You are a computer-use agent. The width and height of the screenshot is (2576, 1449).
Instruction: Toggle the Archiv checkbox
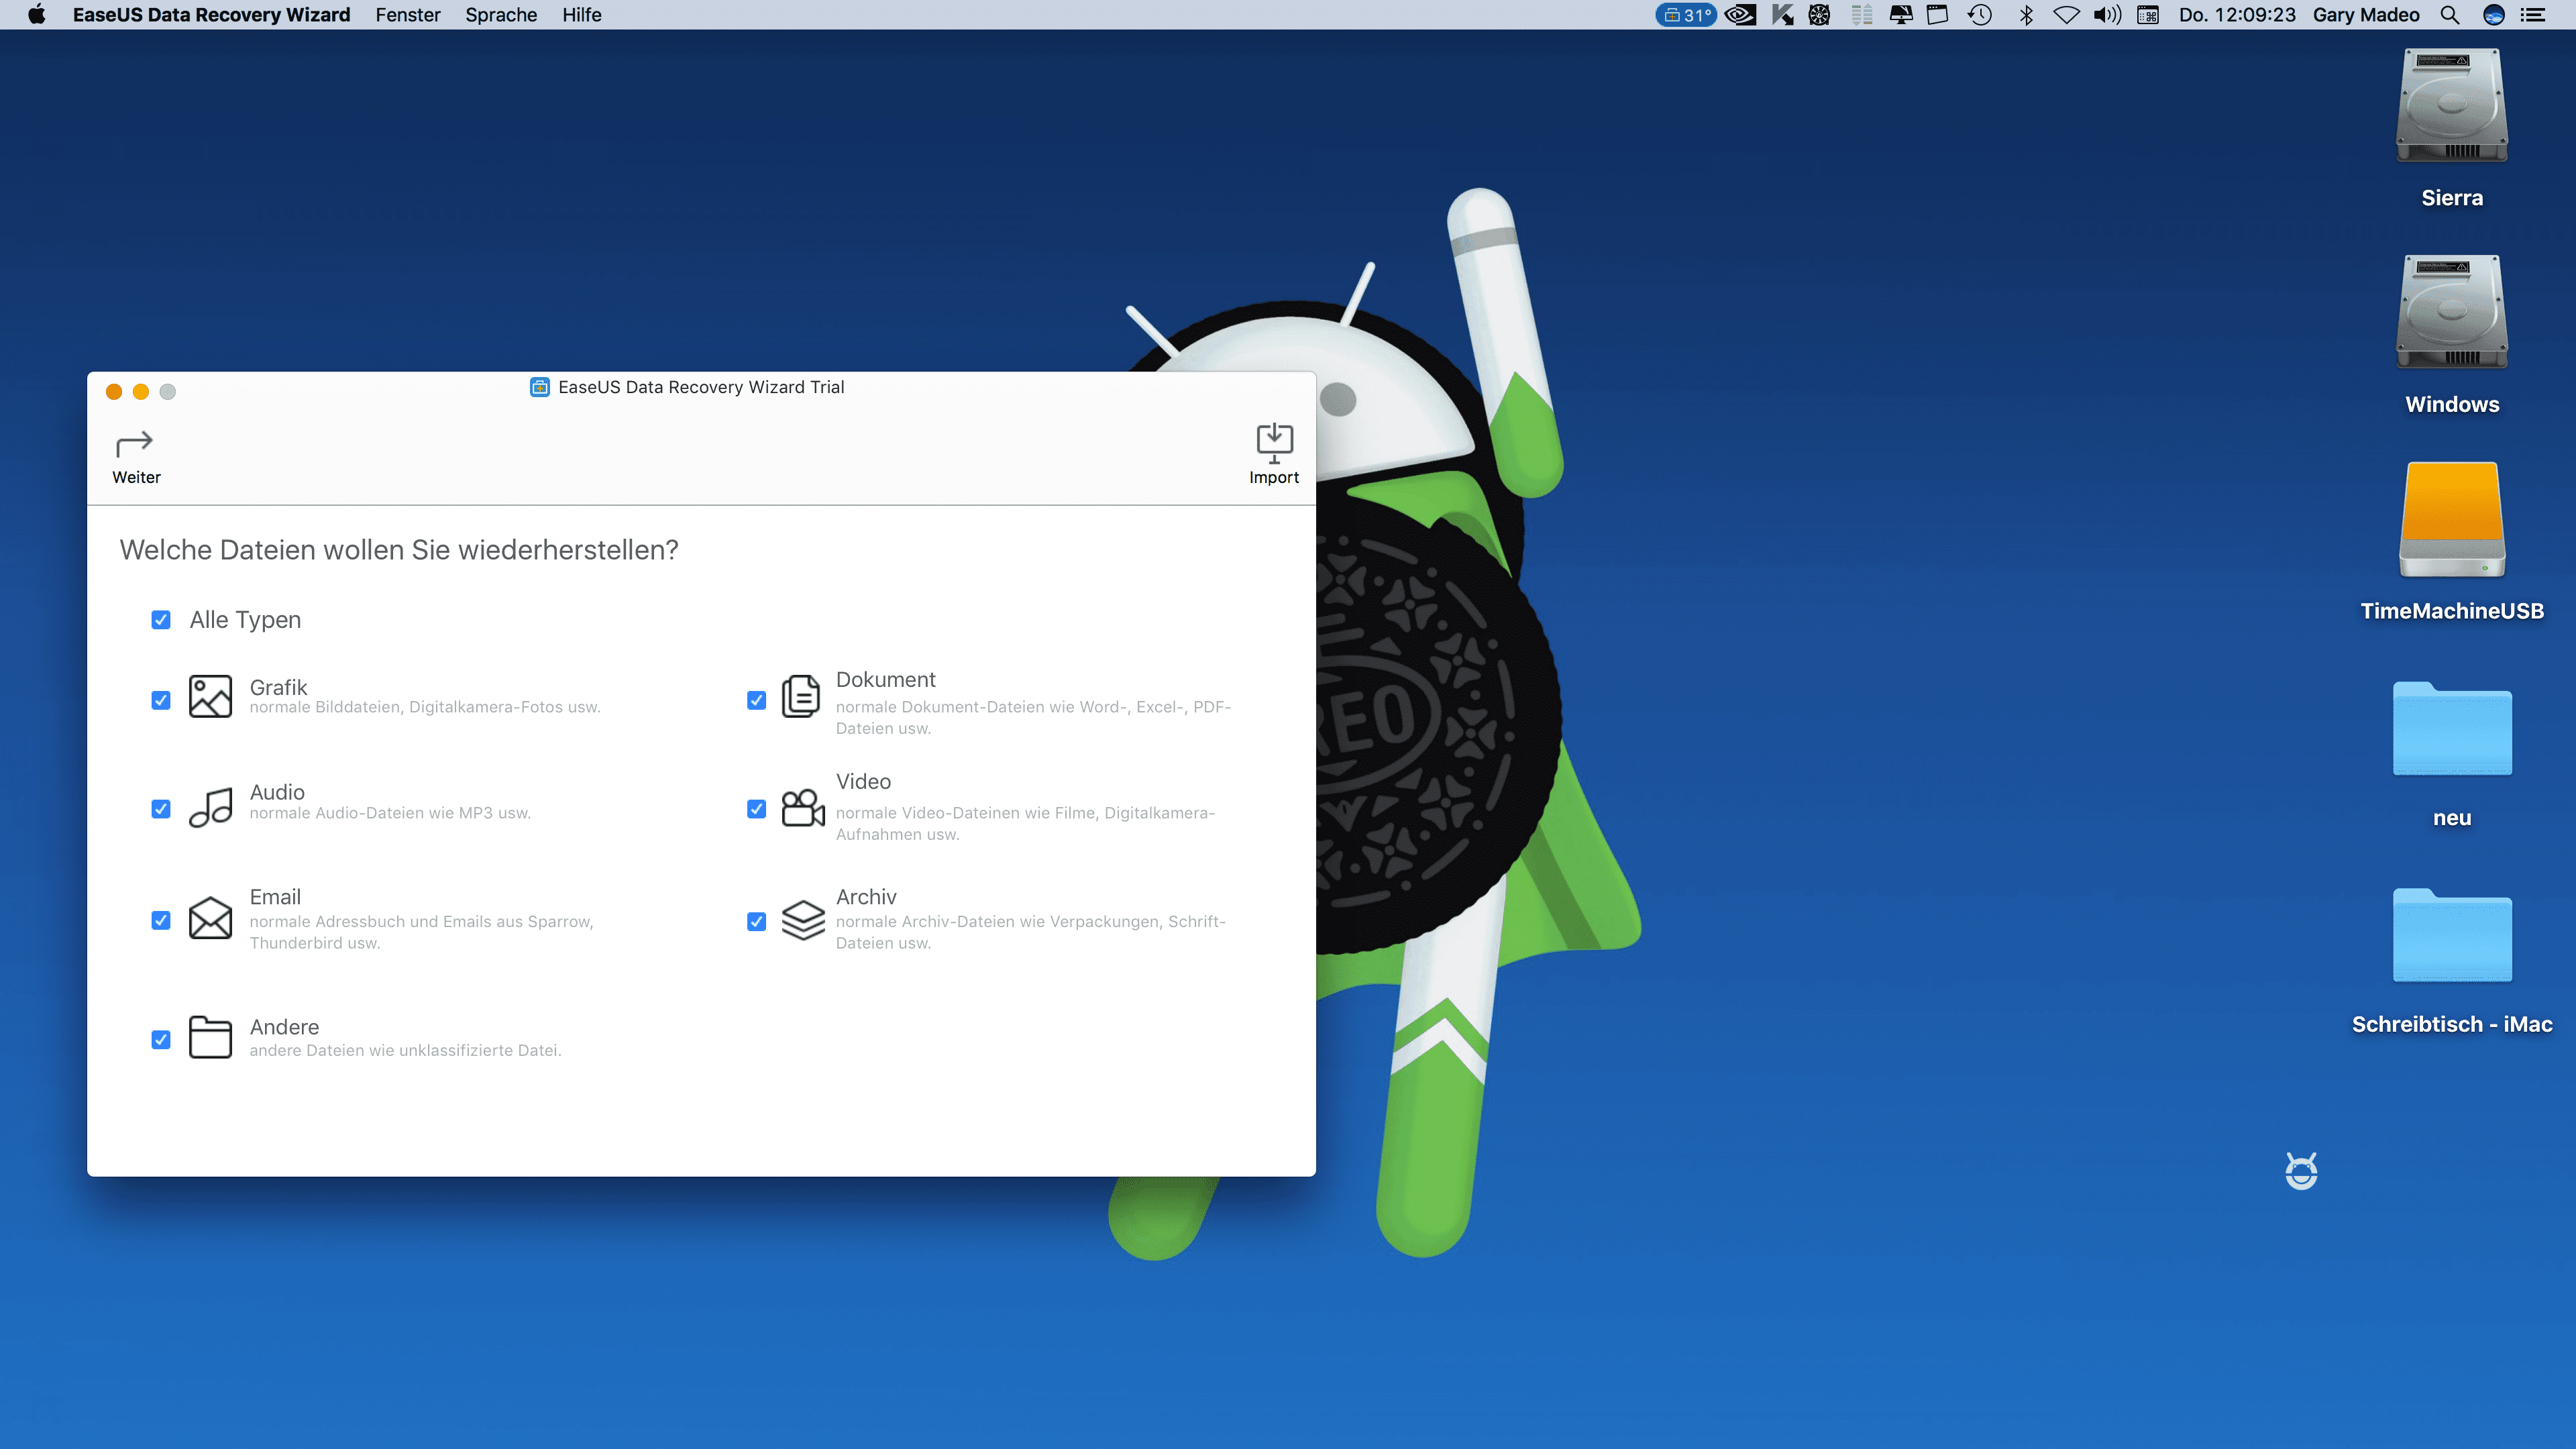click(757, 921)
